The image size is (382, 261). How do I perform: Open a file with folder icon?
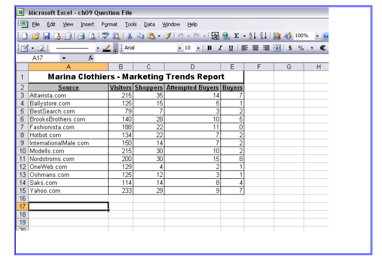pos(36,36)
